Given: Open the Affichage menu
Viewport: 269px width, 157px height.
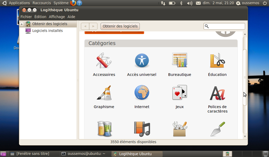Looking at the screenshot, I should 57,16.
